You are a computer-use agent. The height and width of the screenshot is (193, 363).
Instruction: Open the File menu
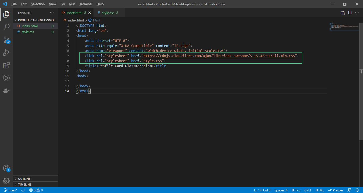[14, 4]
